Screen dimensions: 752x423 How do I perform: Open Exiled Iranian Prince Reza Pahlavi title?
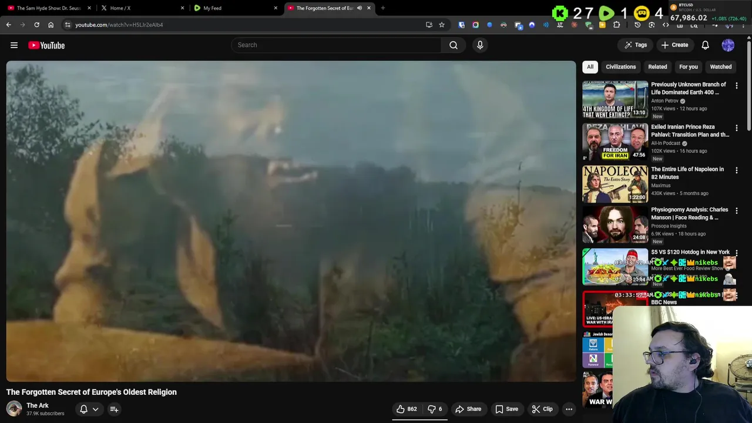click(x=690, y=130)
